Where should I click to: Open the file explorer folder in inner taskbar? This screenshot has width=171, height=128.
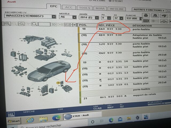tap(43, 119)
